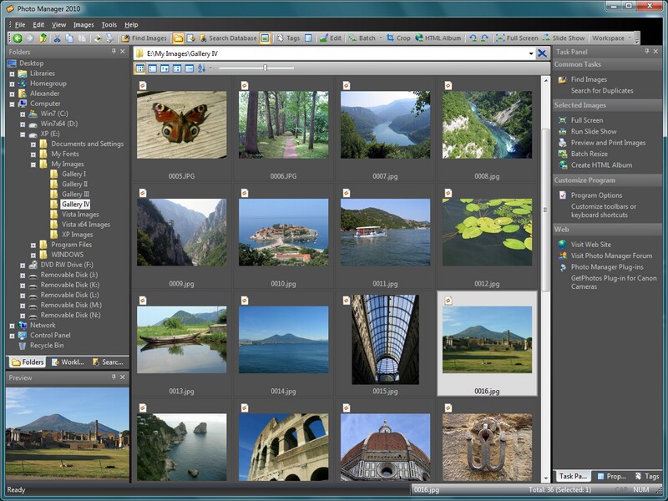Toggle auto-hide pin on Task Panel
Screen dimensions: 668x501
tap(646, 52)
